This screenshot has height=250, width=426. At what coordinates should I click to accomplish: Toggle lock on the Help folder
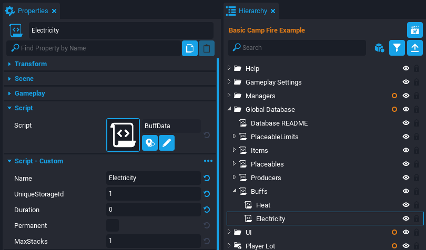417,68
